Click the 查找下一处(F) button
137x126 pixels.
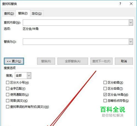[101, 61]
